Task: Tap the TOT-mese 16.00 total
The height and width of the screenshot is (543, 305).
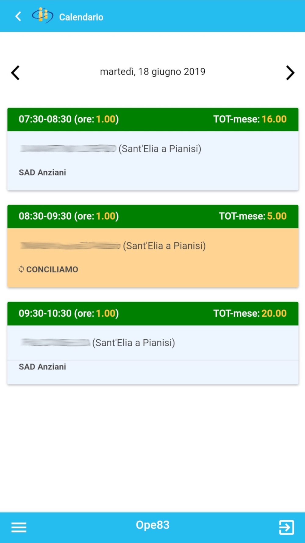Action: click(x=250, y=119)
